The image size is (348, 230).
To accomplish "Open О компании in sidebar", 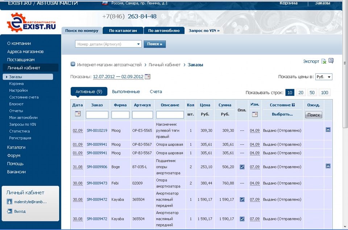I will pyautogui.click(x=19, y=43).
